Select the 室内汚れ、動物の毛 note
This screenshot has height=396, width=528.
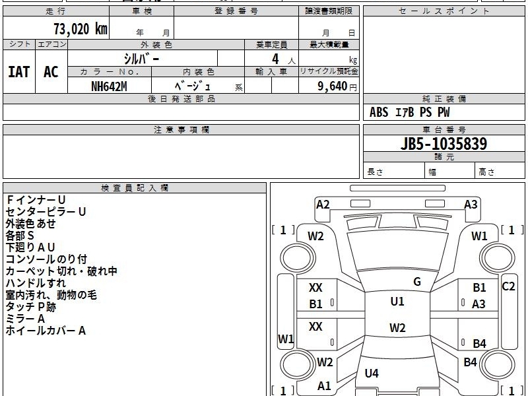[x=51, y=294]
